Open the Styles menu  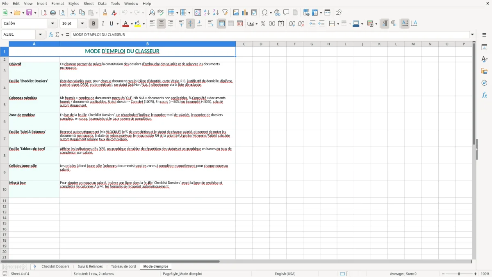74,3
